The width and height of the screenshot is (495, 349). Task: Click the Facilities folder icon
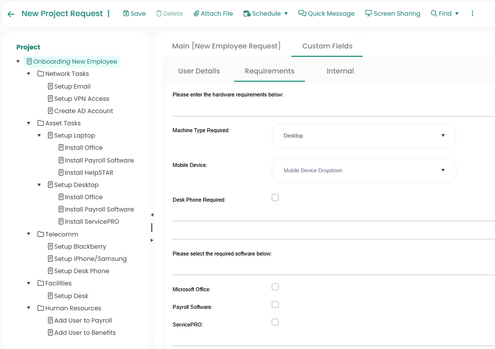point(41,283)
